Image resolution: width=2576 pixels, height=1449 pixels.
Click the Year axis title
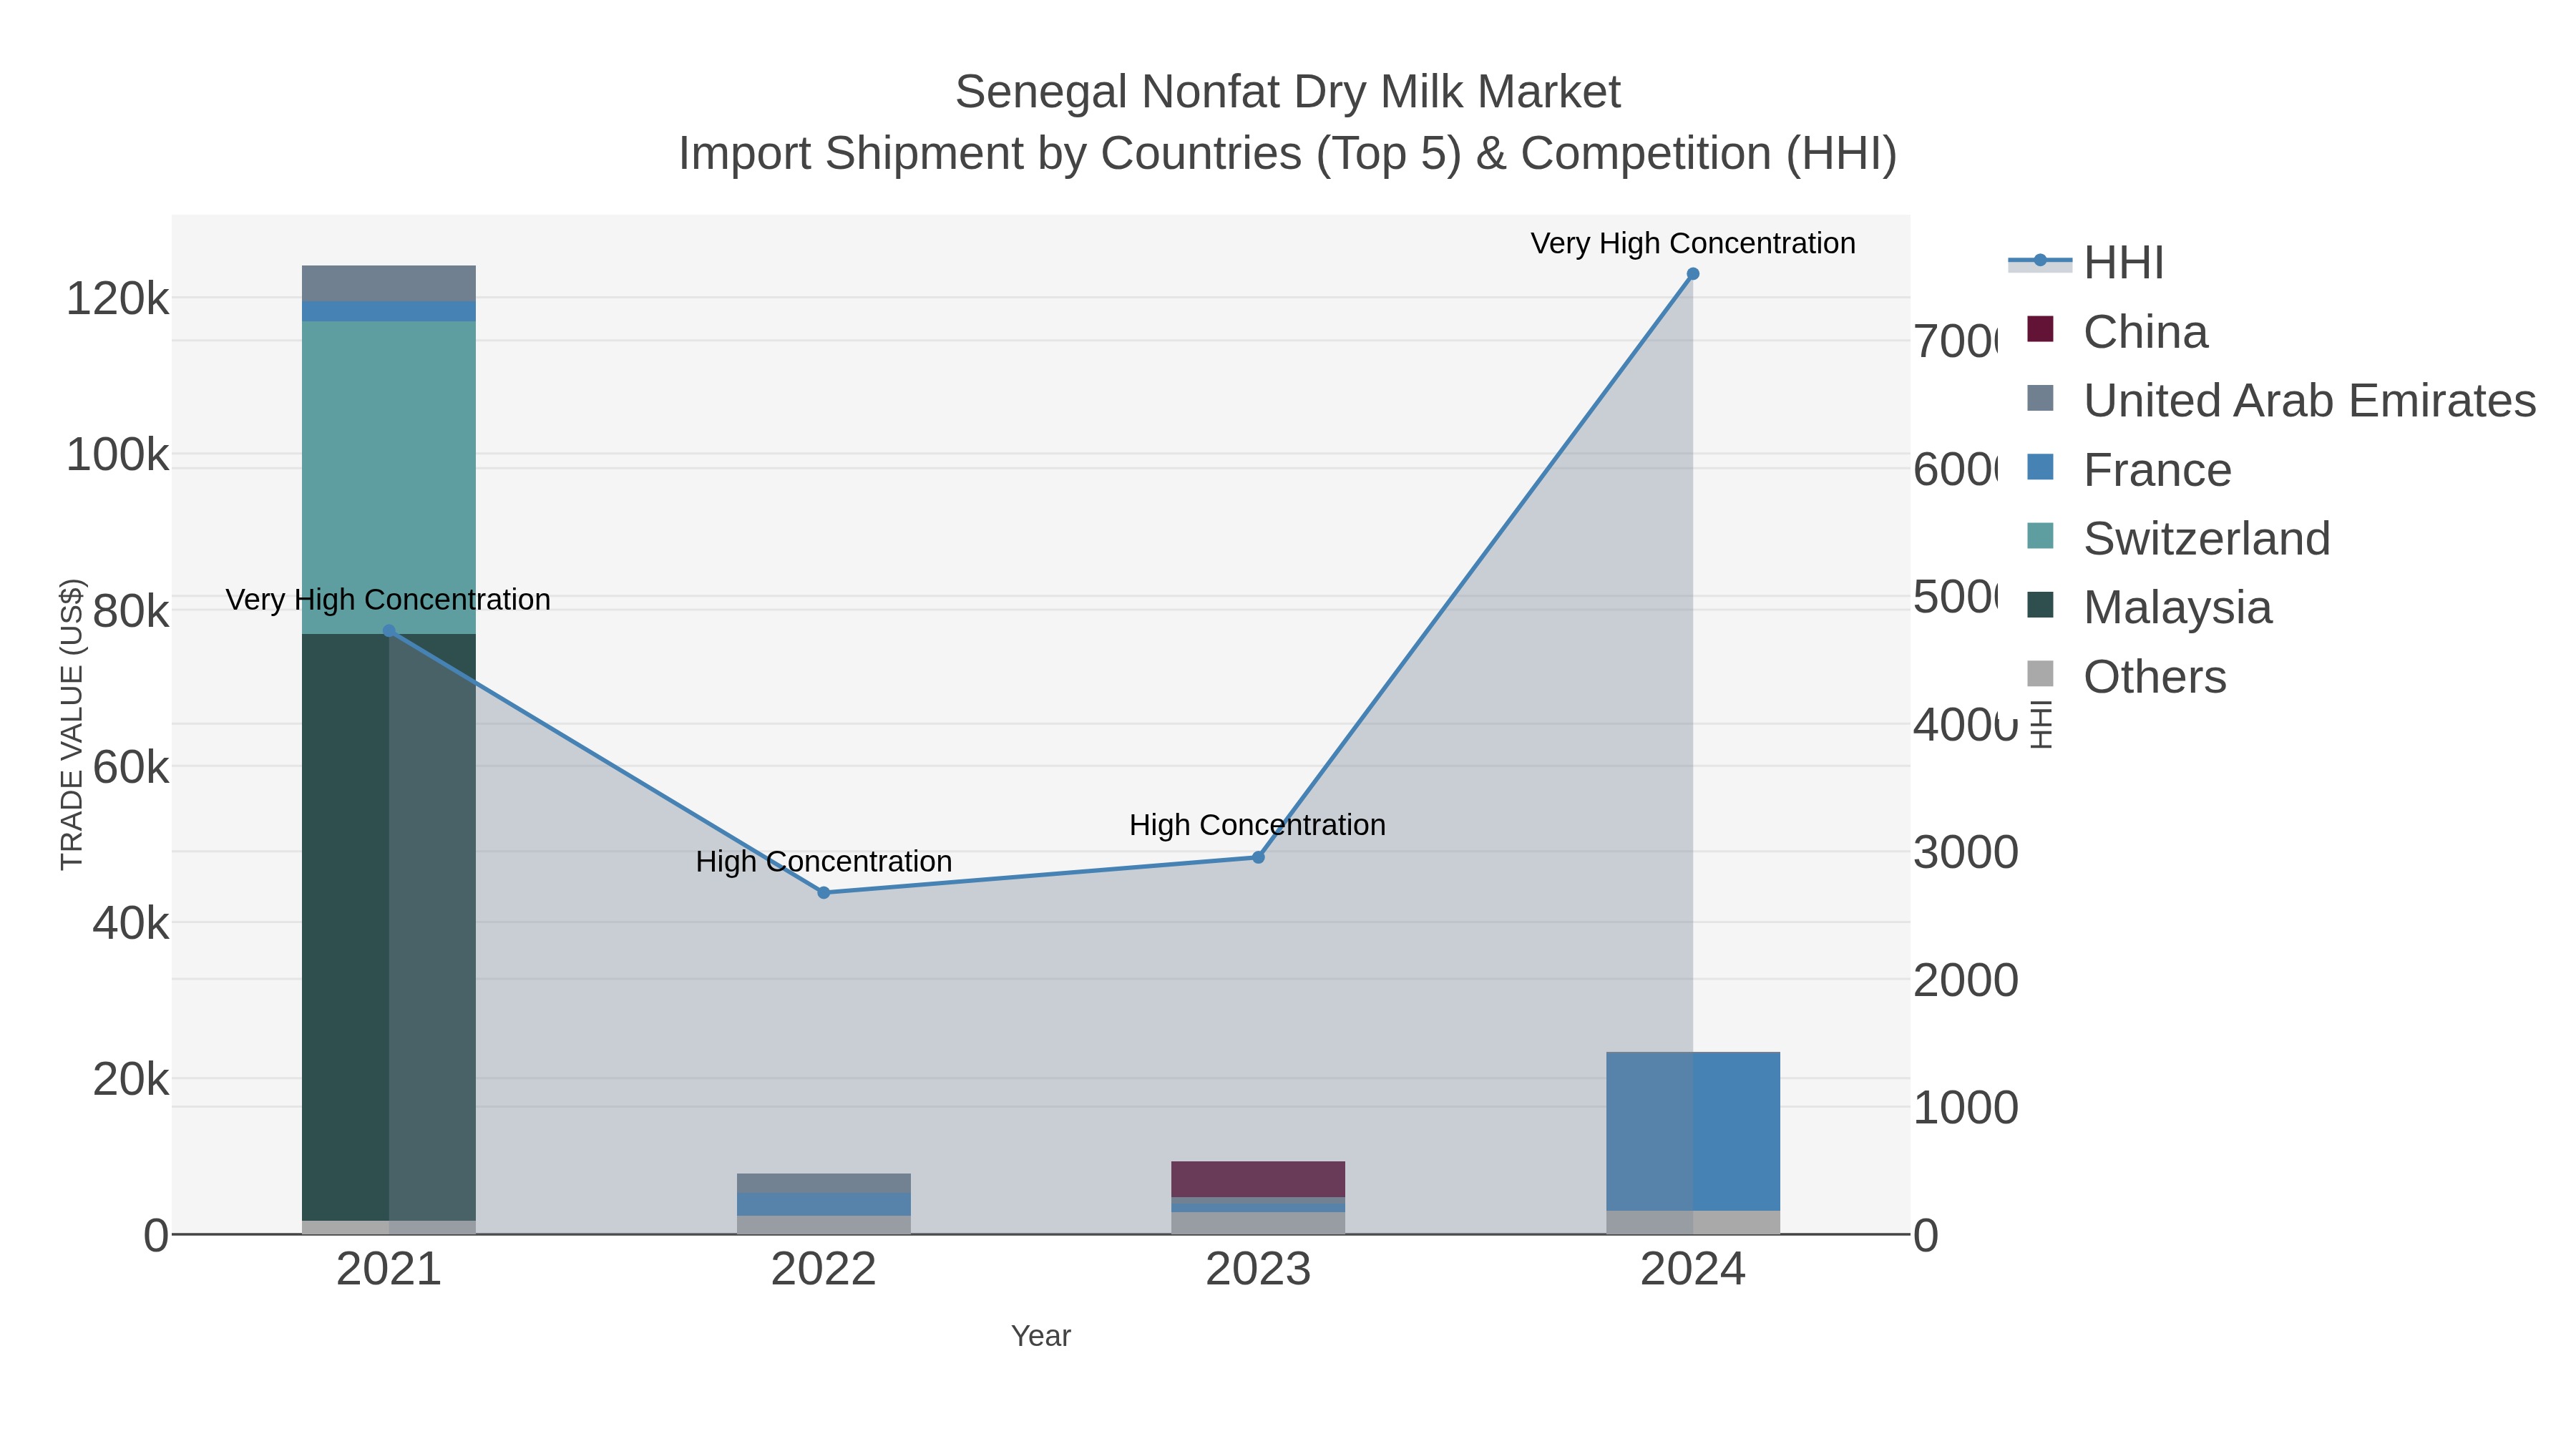1041,1336
